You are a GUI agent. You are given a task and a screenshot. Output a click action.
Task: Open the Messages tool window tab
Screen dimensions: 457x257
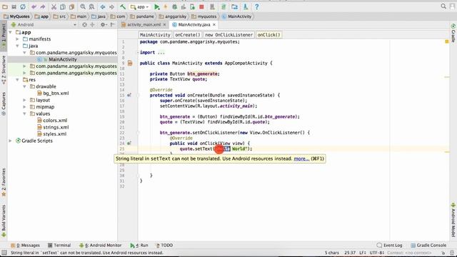[x=26, y=246]
